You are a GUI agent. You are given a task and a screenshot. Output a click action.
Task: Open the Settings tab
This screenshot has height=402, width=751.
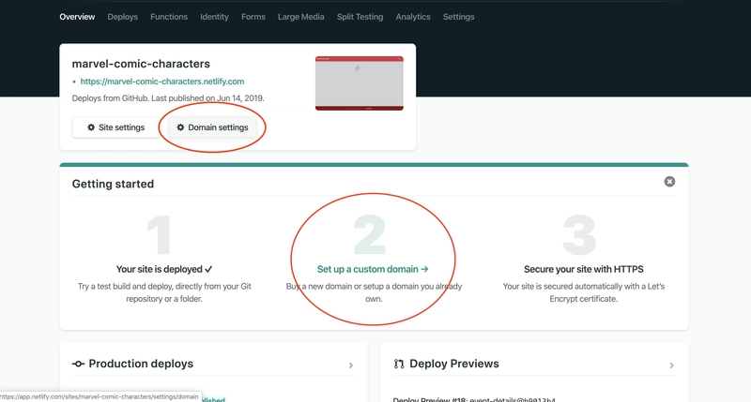coord(458,17)
